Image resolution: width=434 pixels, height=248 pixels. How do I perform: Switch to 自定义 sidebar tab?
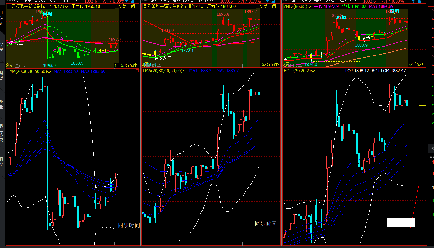pos(2,18)
